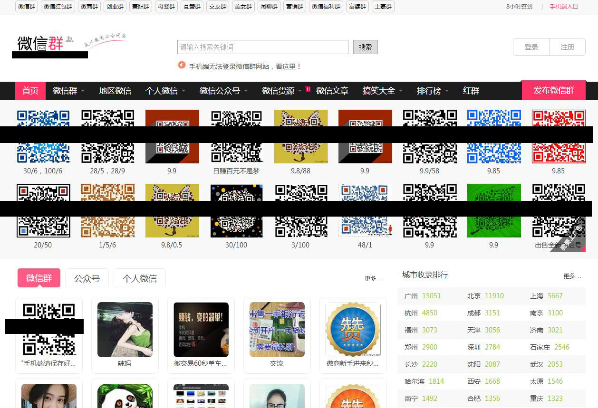
Task: Open the 广州 city ranking link
Action: coord(412,295)
